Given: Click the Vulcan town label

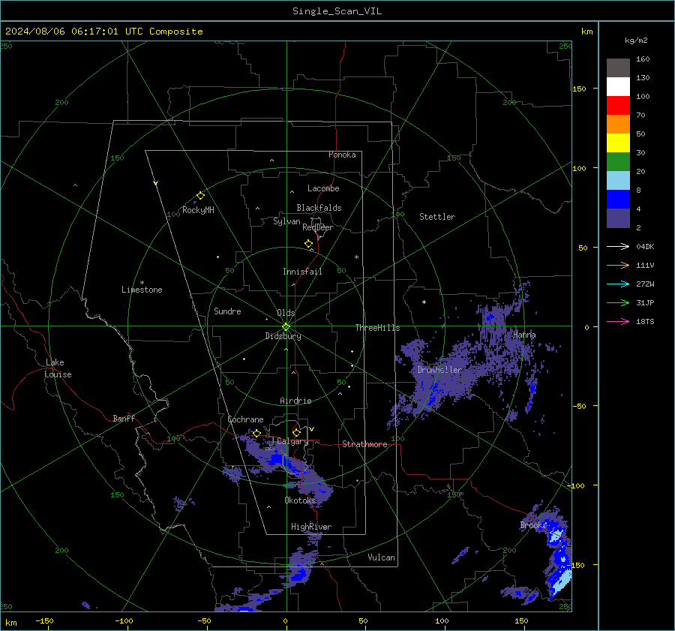Looking at the screenshot, I should pyautogui.click(x=381, y=557).
